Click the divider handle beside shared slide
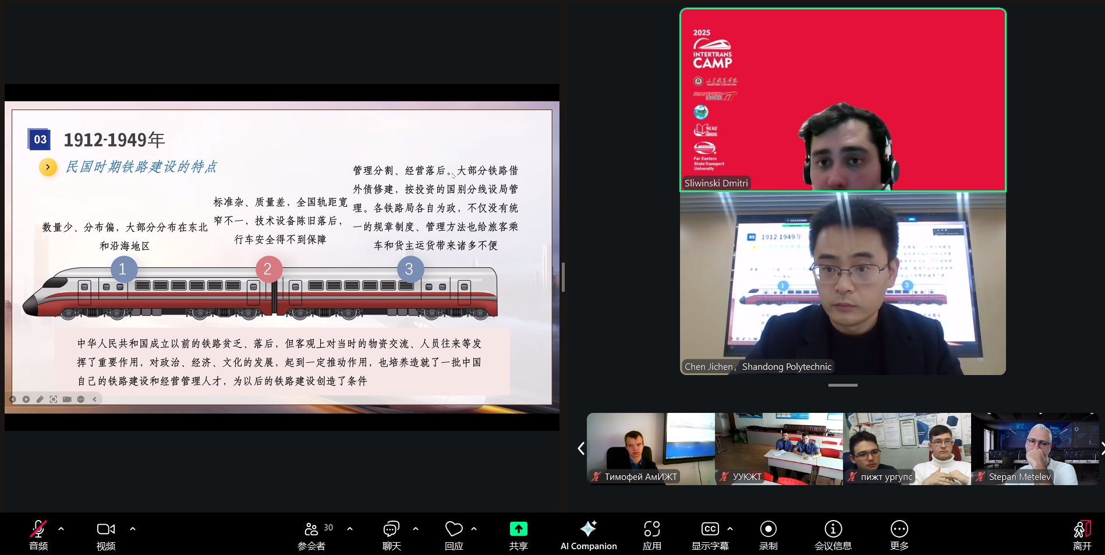This screenshot has height=555, width=1105. coord(563,277)
